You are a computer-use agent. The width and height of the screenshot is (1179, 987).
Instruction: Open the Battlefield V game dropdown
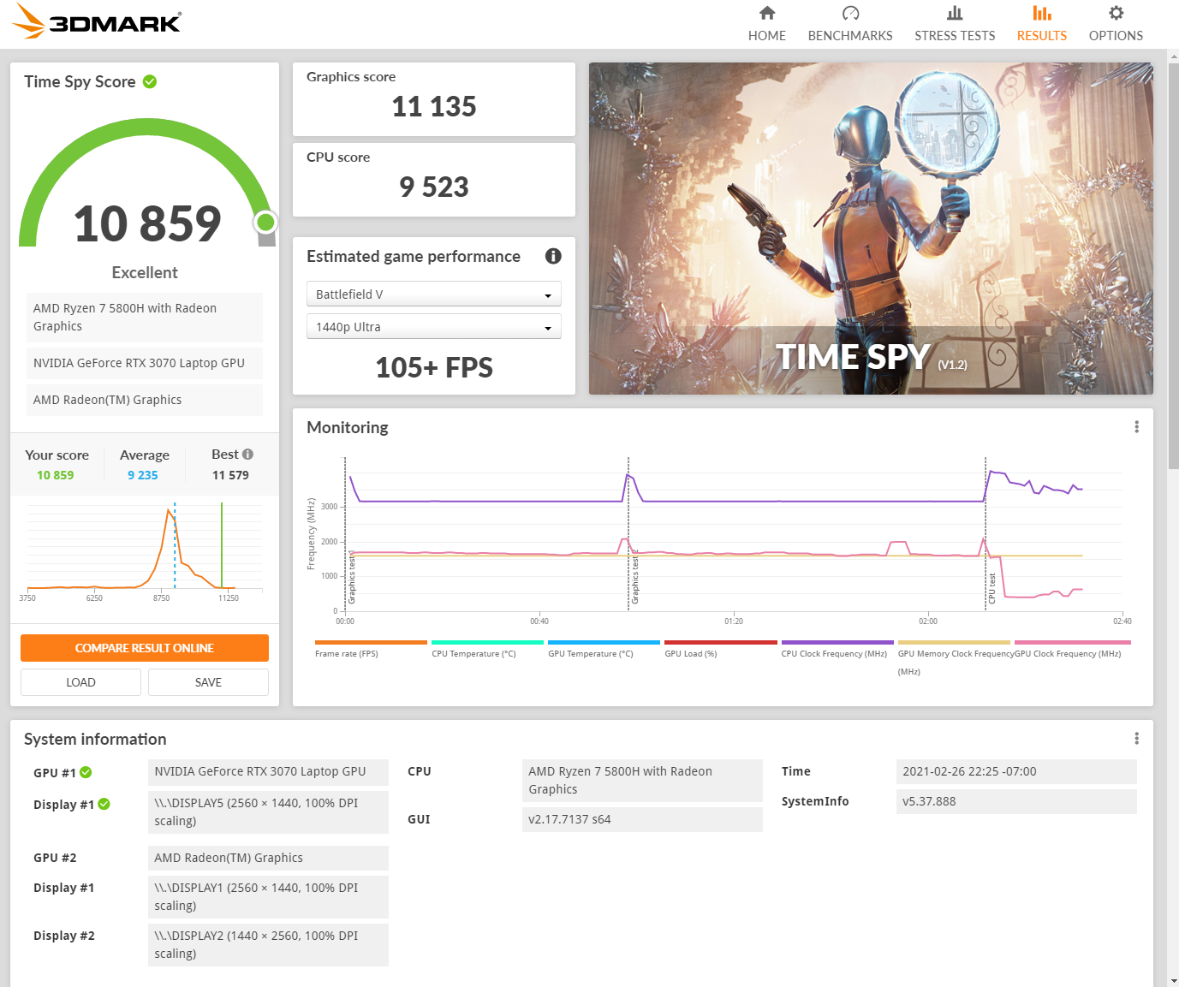tap(434, 294)
